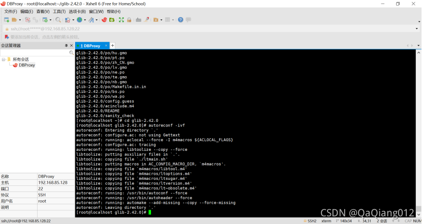Expand the Properties icon dropdown arrow
Image resolution: width=422 pixels, height=224 pixels.
tap(50, 20)
